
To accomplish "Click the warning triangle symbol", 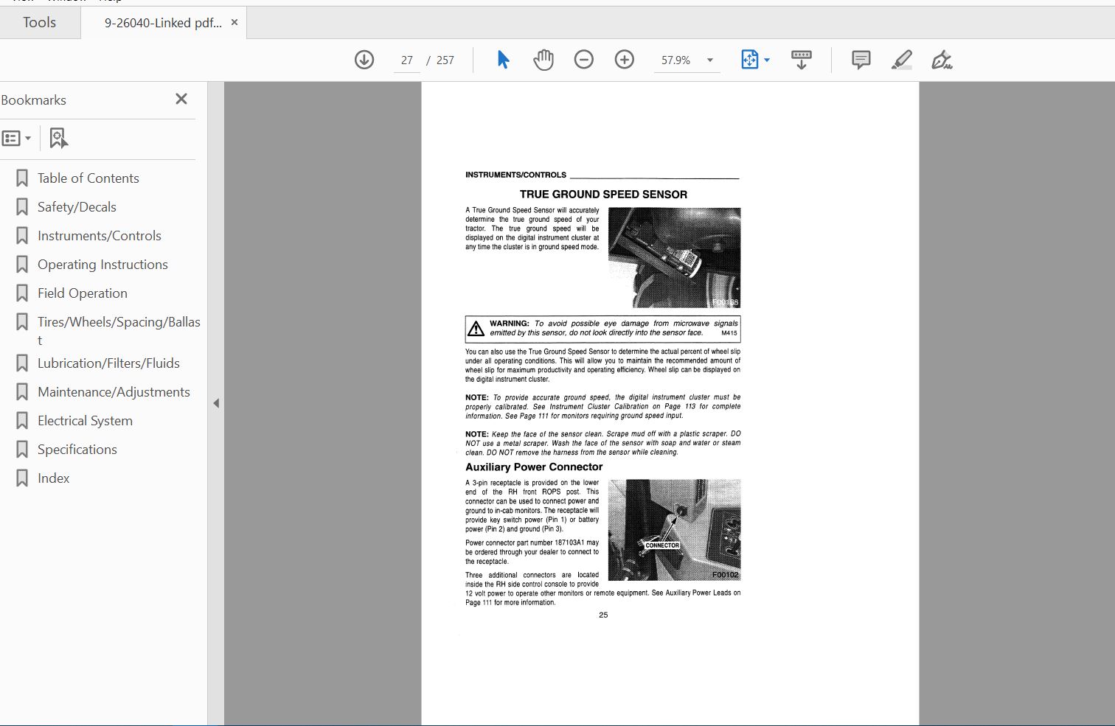I will tap(476, 329).
